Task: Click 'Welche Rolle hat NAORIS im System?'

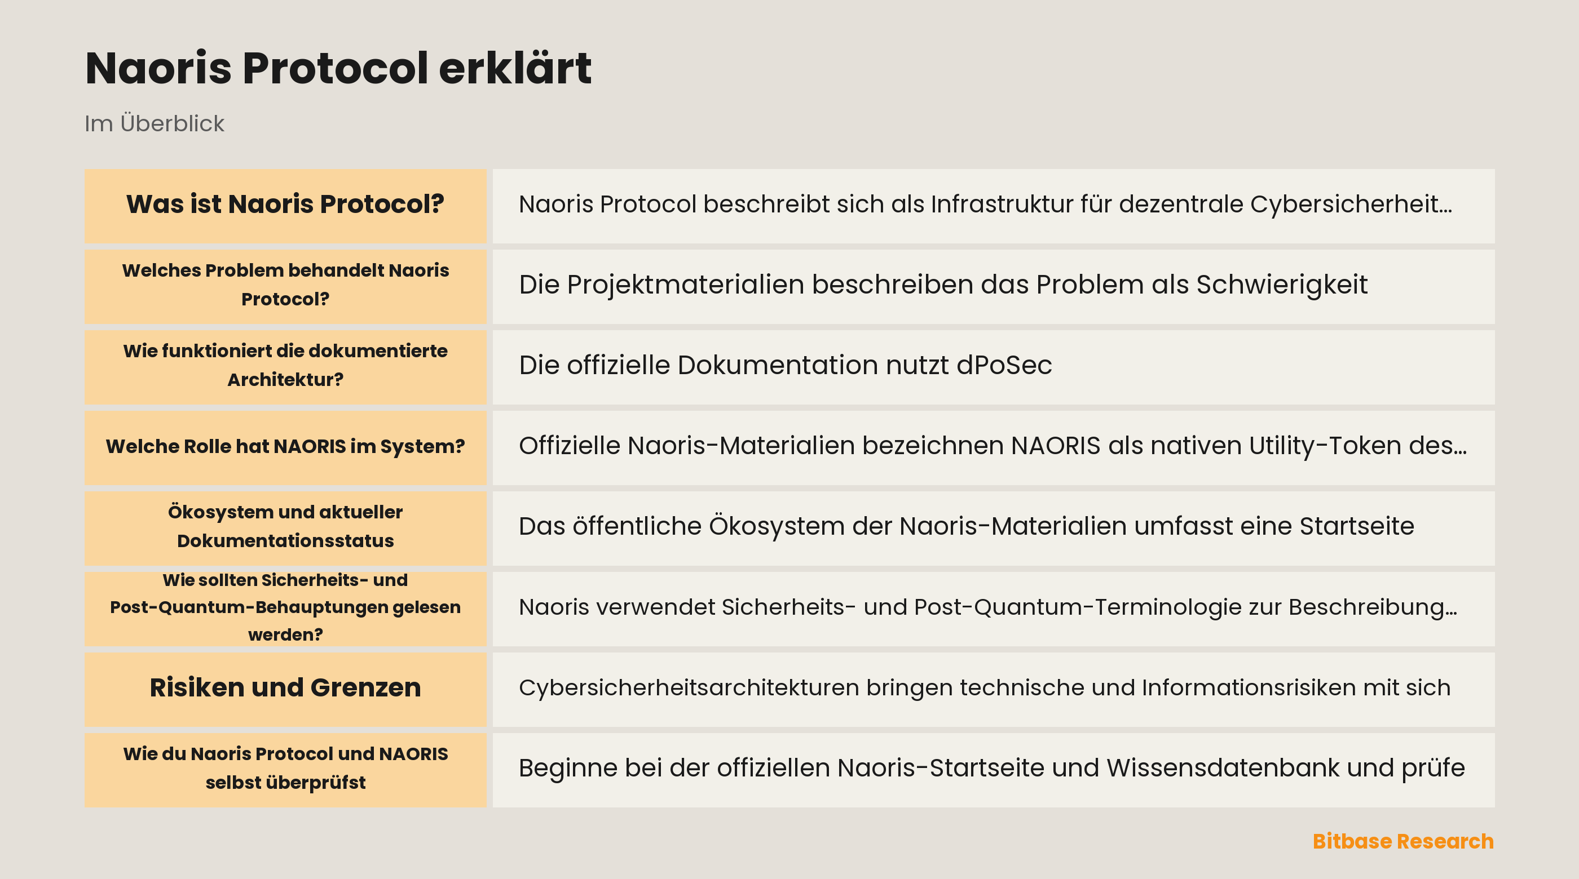Action: click(285, 447)
